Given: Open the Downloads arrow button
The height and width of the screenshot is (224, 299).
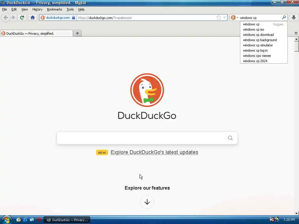Looking at the screenshot, I should coord(294,18).
